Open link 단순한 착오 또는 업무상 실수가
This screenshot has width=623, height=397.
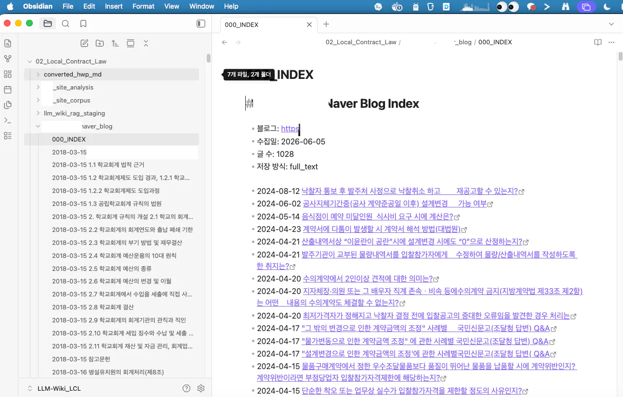coord(412,391)
